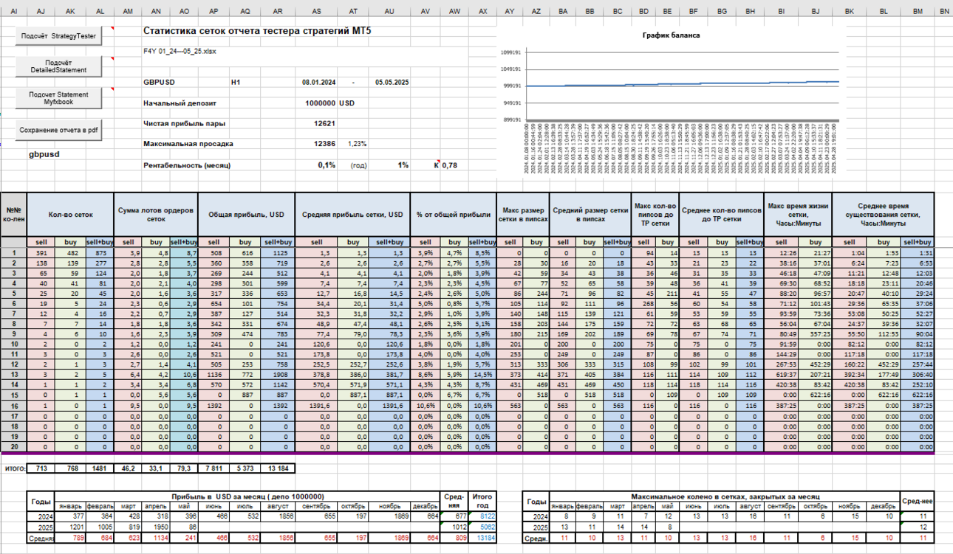
Task: Click drawdown percent cell "1,23%"
Action: [357, 144]
